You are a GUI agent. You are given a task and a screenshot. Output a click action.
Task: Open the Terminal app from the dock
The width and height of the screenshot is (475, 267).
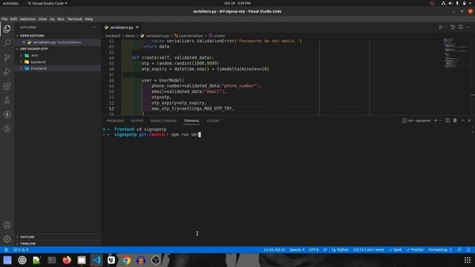click(52, 260)
